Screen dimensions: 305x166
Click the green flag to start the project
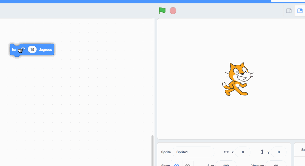click(162, 11)
